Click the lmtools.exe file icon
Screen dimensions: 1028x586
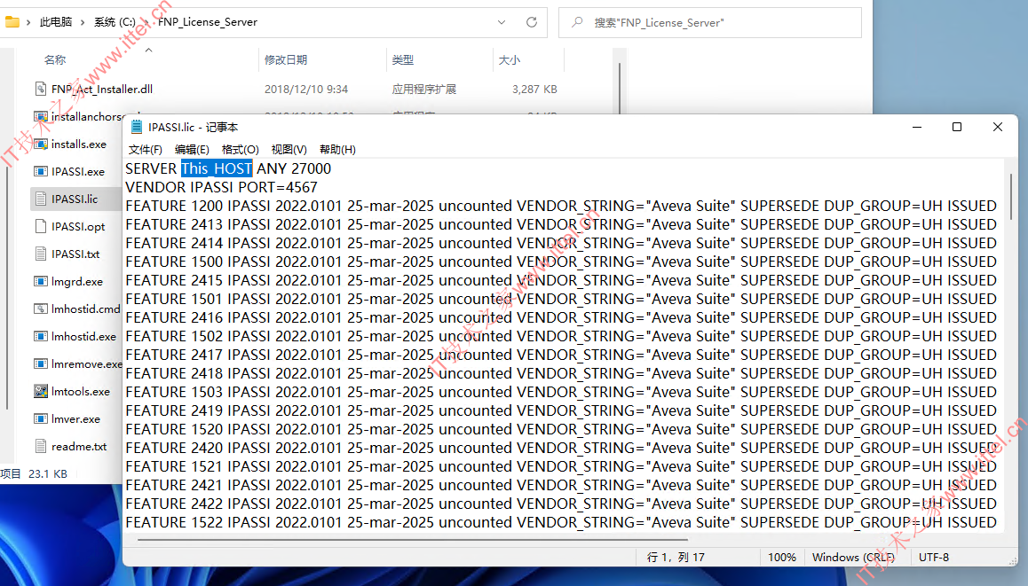[41, 392]
